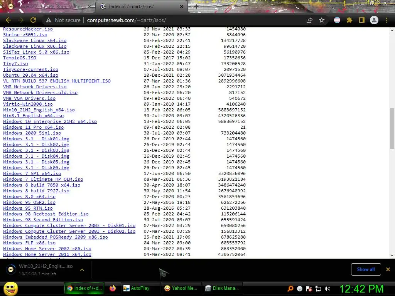Open Windows_95_OSR2.iso link
The image size is (395, 296).
pyautogui.click(x=29, y=203)
